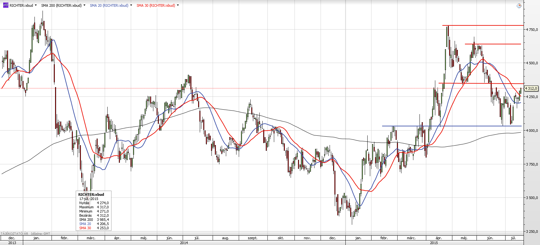The width and height of the screenshot is (540, 245).
Task: Click the jan. month label of 2015
Action: pyautogui.click(x=358, y=238)
